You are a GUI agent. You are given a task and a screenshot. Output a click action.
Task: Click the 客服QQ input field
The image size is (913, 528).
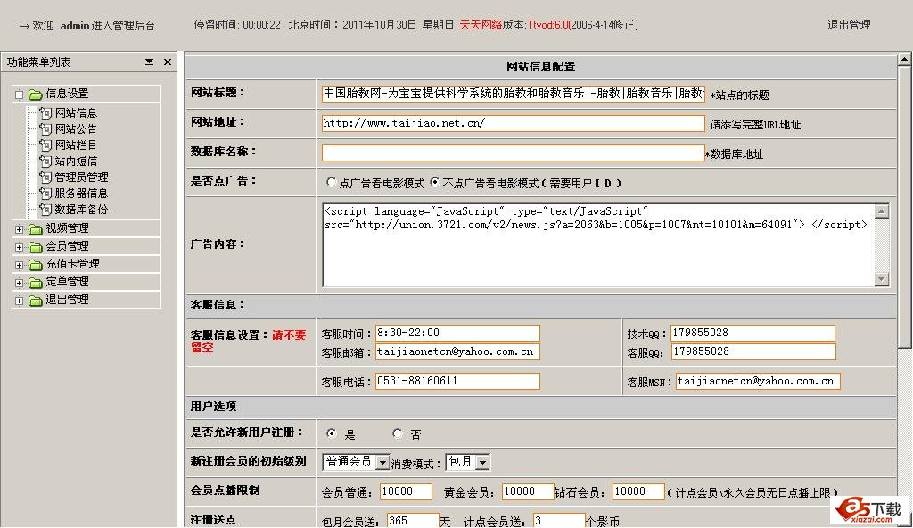point(753,352)
